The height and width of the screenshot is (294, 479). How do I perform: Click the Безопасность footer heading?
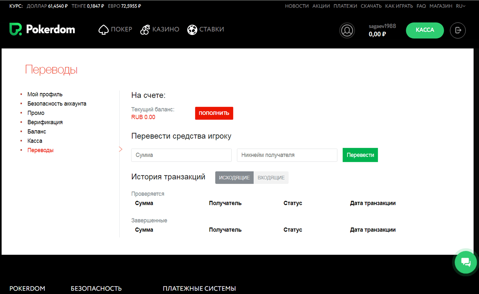(x=96, y=288)
